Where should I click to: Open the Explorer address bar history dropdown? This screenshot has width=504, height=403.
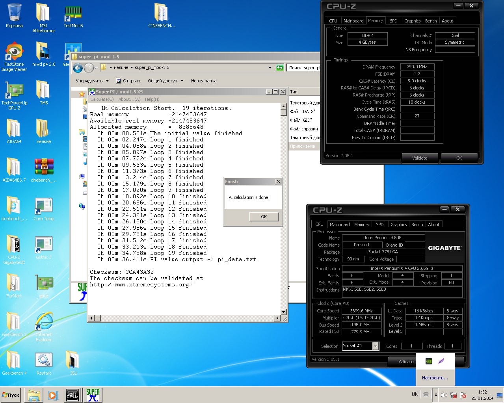tap(270, 68)
